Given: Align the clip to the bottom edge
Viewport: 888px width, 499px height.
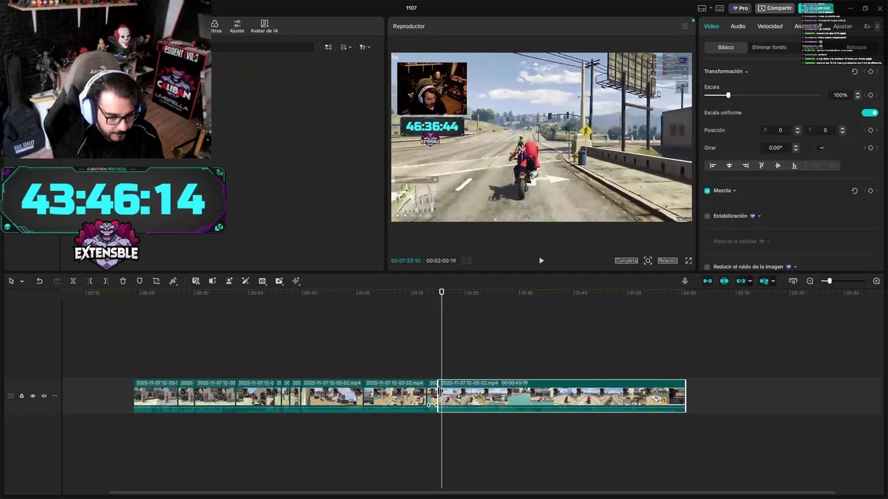Looking at the screenshot, I should pyautogui.click(x=794, y=166).
